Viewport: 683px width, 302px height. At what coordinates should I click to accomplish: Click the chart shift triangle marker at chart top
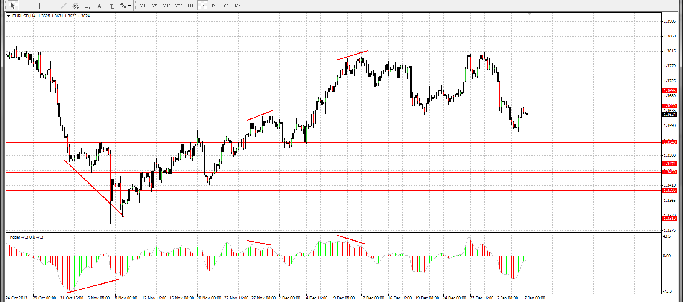pyautogui.click(x=529, y=14)
